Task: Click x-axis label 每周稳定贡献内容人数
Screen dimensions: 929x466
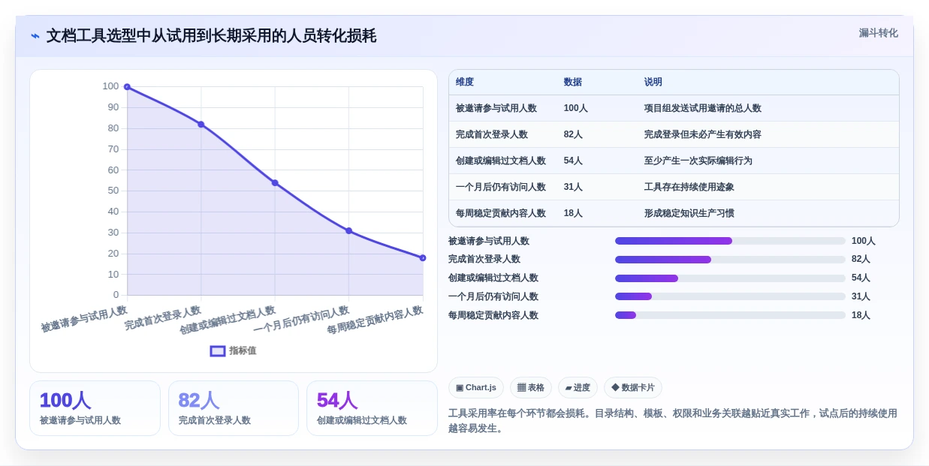Action: pos(376,319)
